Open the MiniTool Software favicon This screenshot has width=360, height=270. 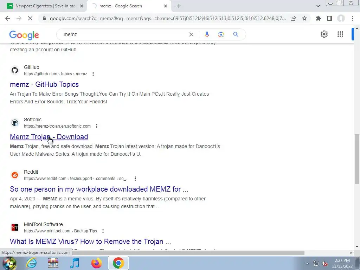pyautogui.click(x=15, y=227)
